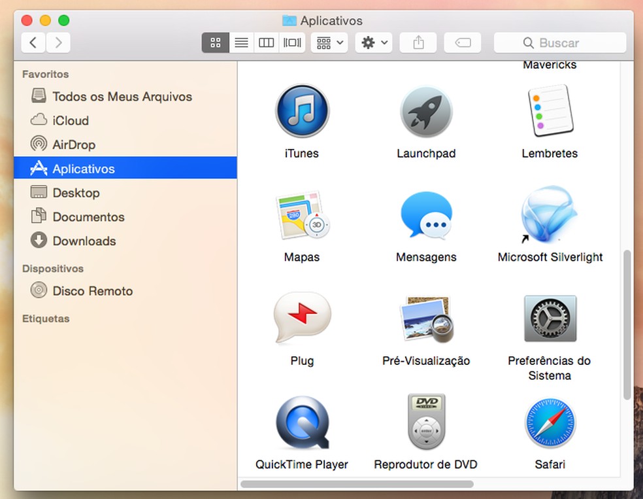Screen dimensions: 643x499
Task: Open the Lembretes app
Action: pos(550,111)
